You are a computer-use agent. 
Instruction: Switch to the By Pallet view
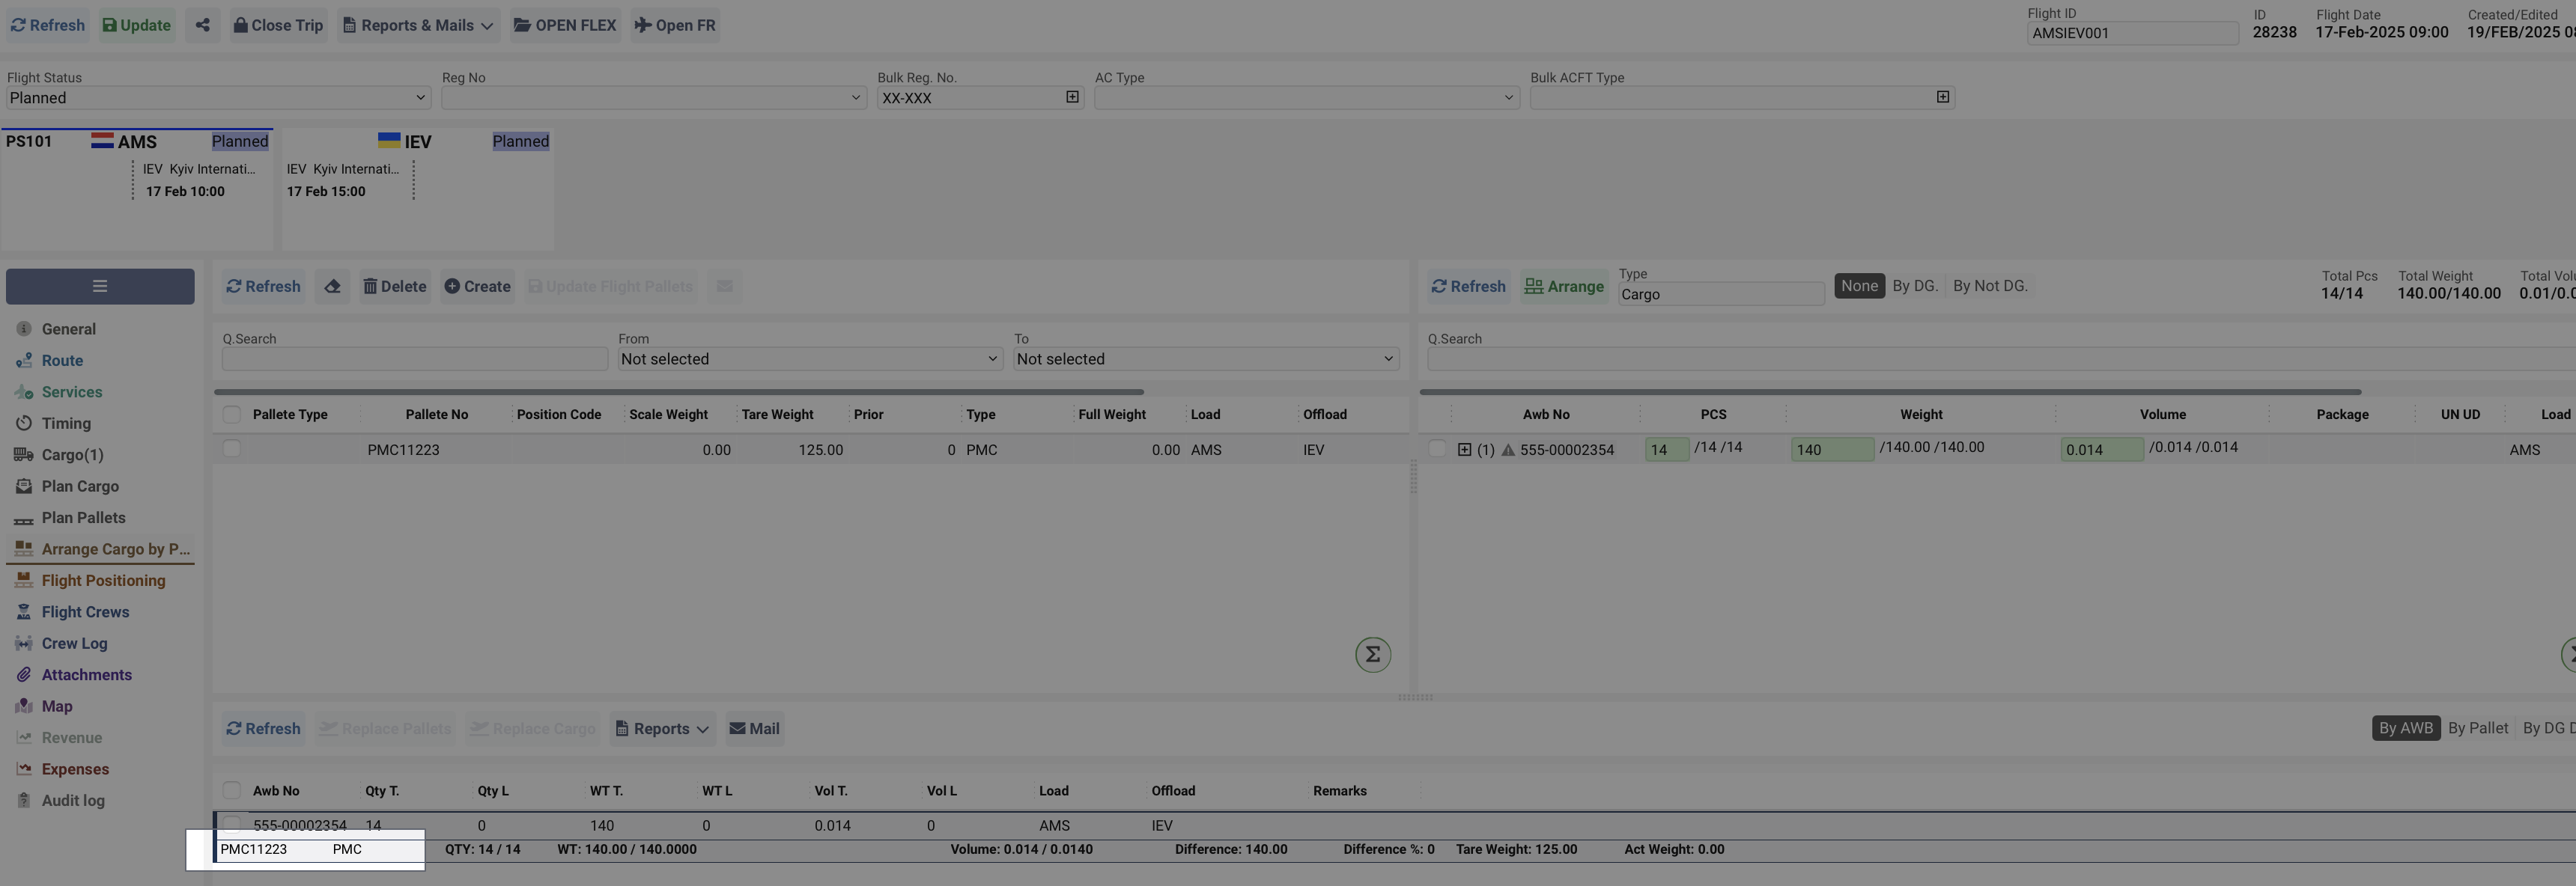(x=2477, y=728)
